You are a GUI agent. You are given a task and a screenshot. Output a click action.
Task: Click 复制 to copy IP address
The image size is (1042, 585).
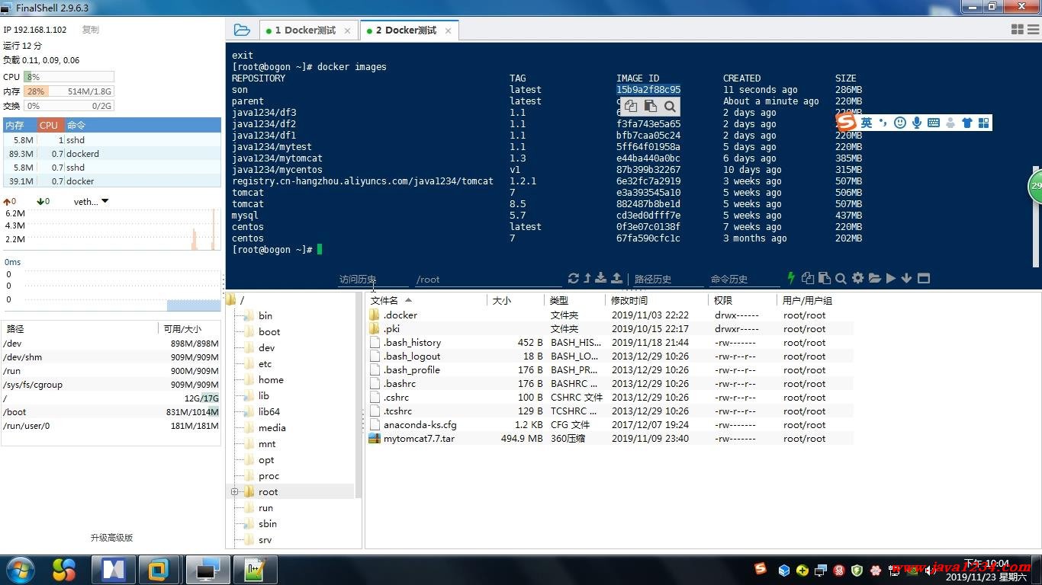tap(90, 30)
